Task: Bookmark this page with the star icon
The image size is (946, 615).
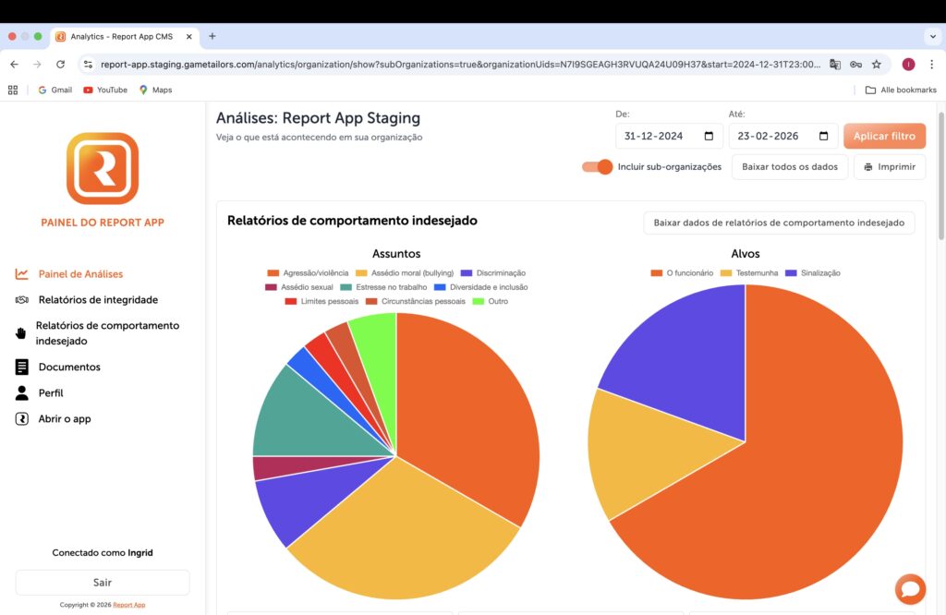Action: pyautogui.click(x=877, y=64)
